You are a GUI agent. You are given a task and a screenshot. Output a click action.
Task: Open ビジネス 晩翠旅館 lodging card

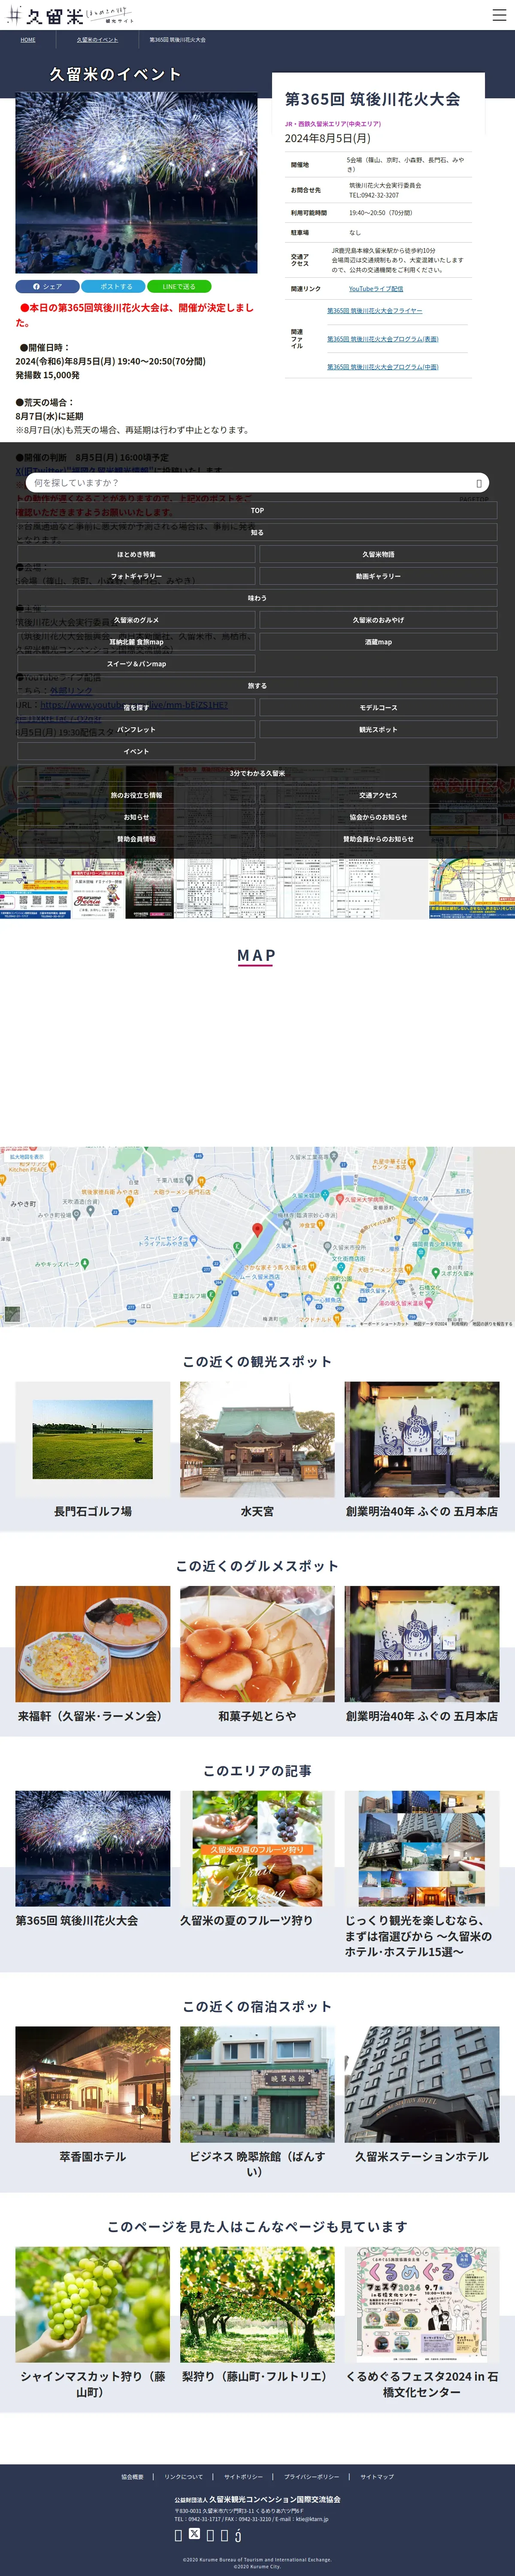click(257, 2103)
